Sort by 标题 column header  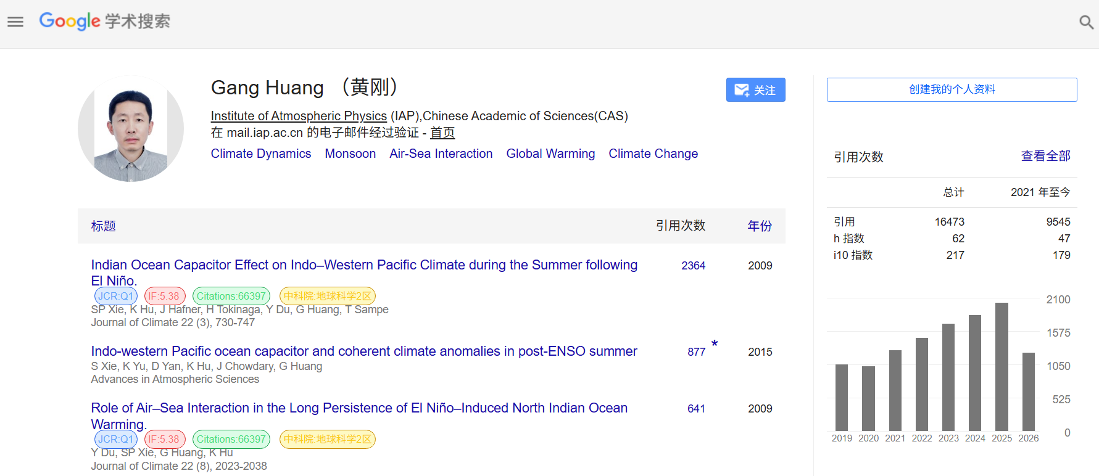coord(103,226)
